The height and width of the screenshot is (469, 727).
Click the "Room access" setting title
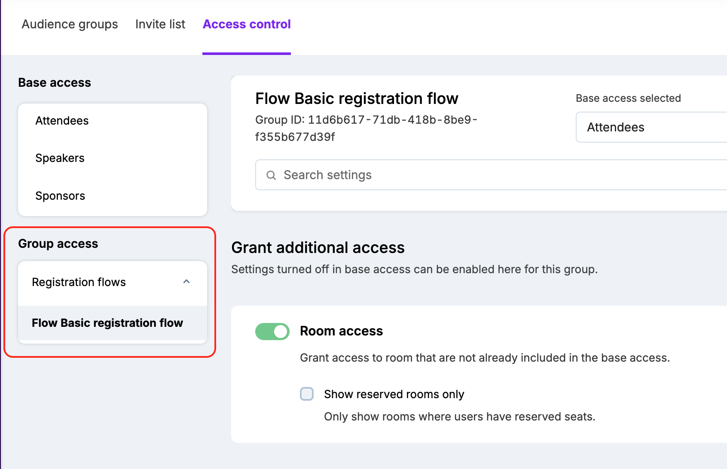coord(341,331)
